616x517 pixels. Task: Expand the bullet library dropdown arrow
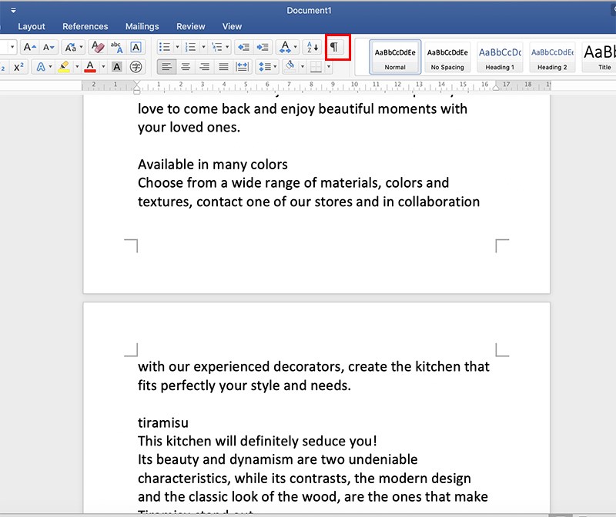point(177,48)
